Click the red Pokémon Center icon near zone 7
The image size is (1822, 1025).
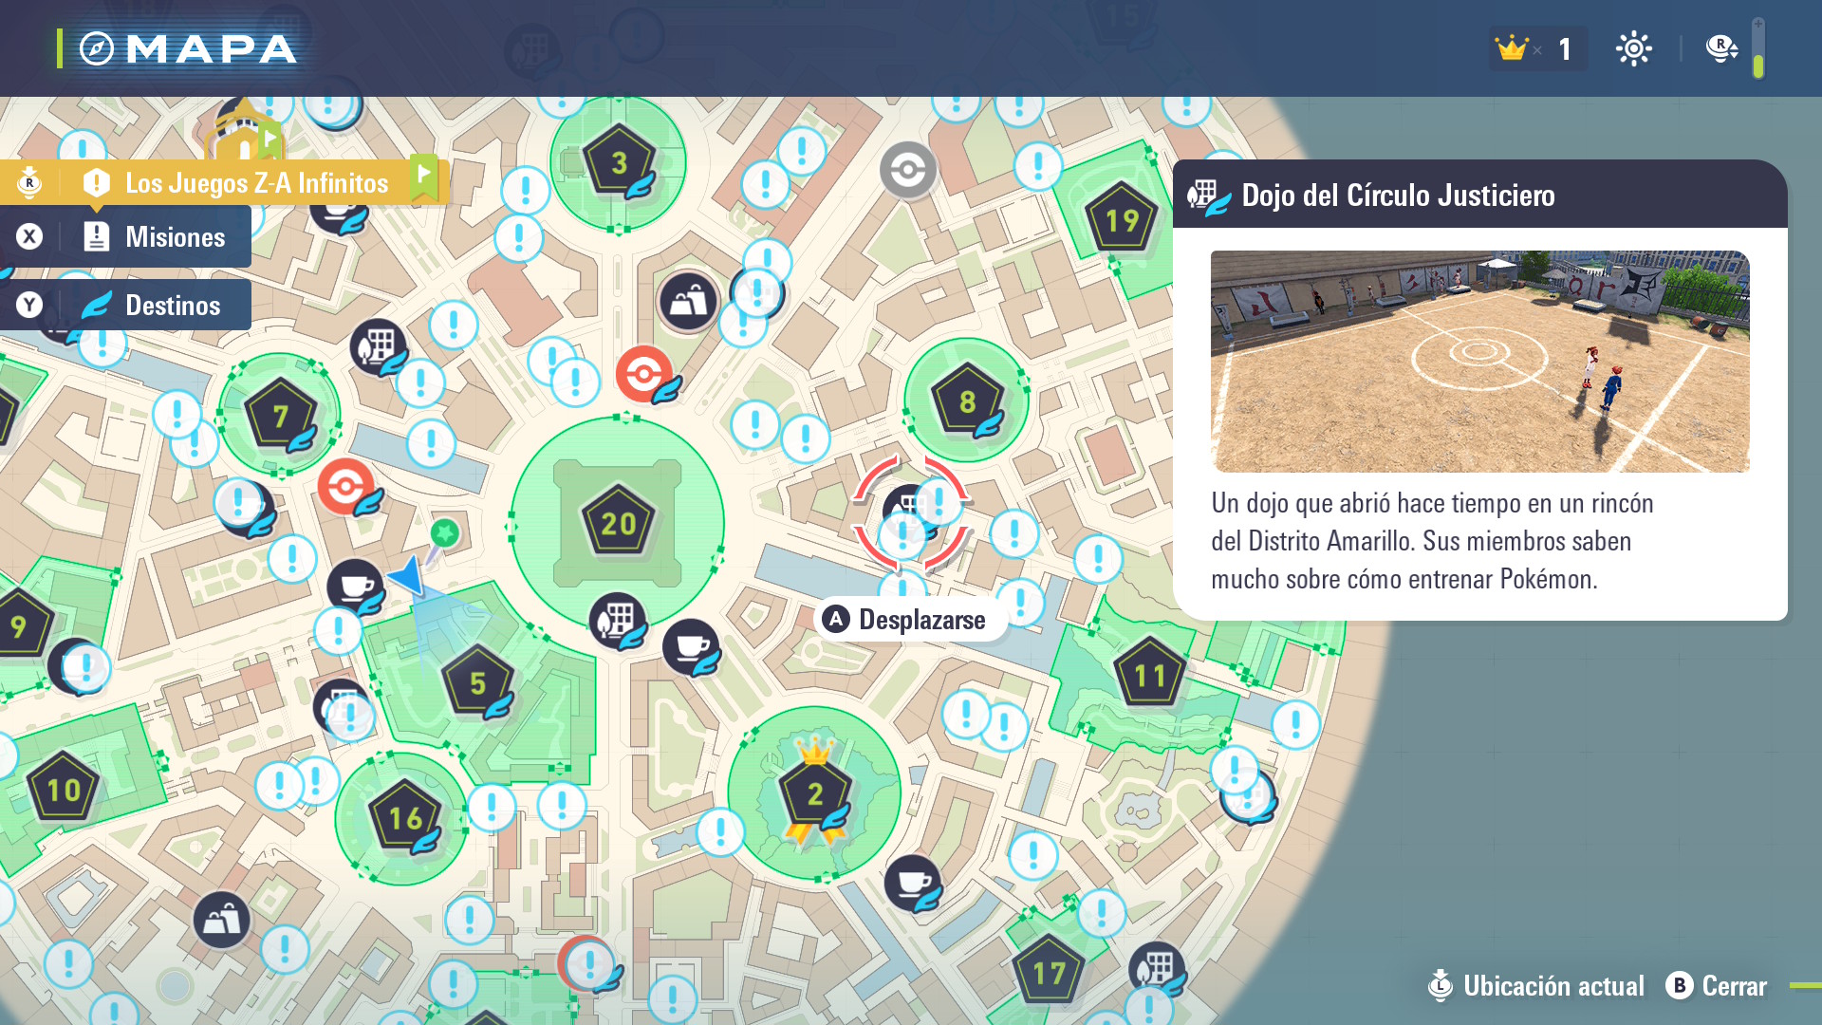point(345,486)
